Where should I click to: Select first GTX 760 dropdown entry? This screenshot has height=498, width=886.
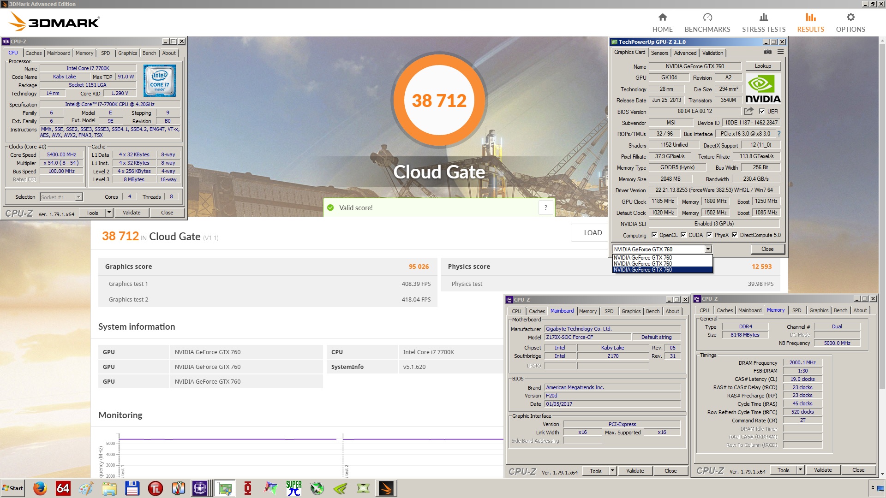point(662,258)
